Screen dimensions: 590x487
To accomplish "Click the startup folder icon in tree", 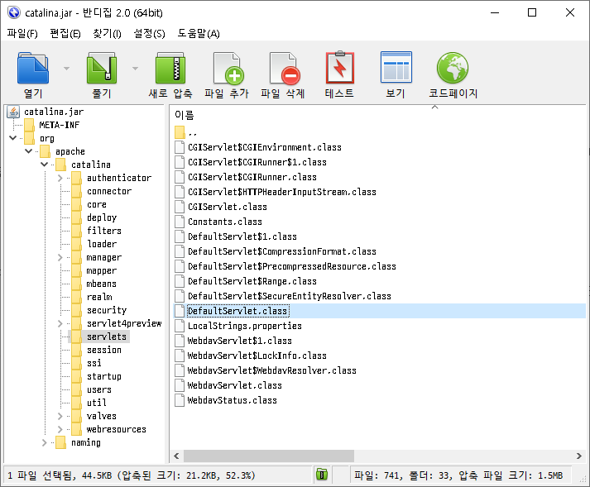I will point(76,376).
